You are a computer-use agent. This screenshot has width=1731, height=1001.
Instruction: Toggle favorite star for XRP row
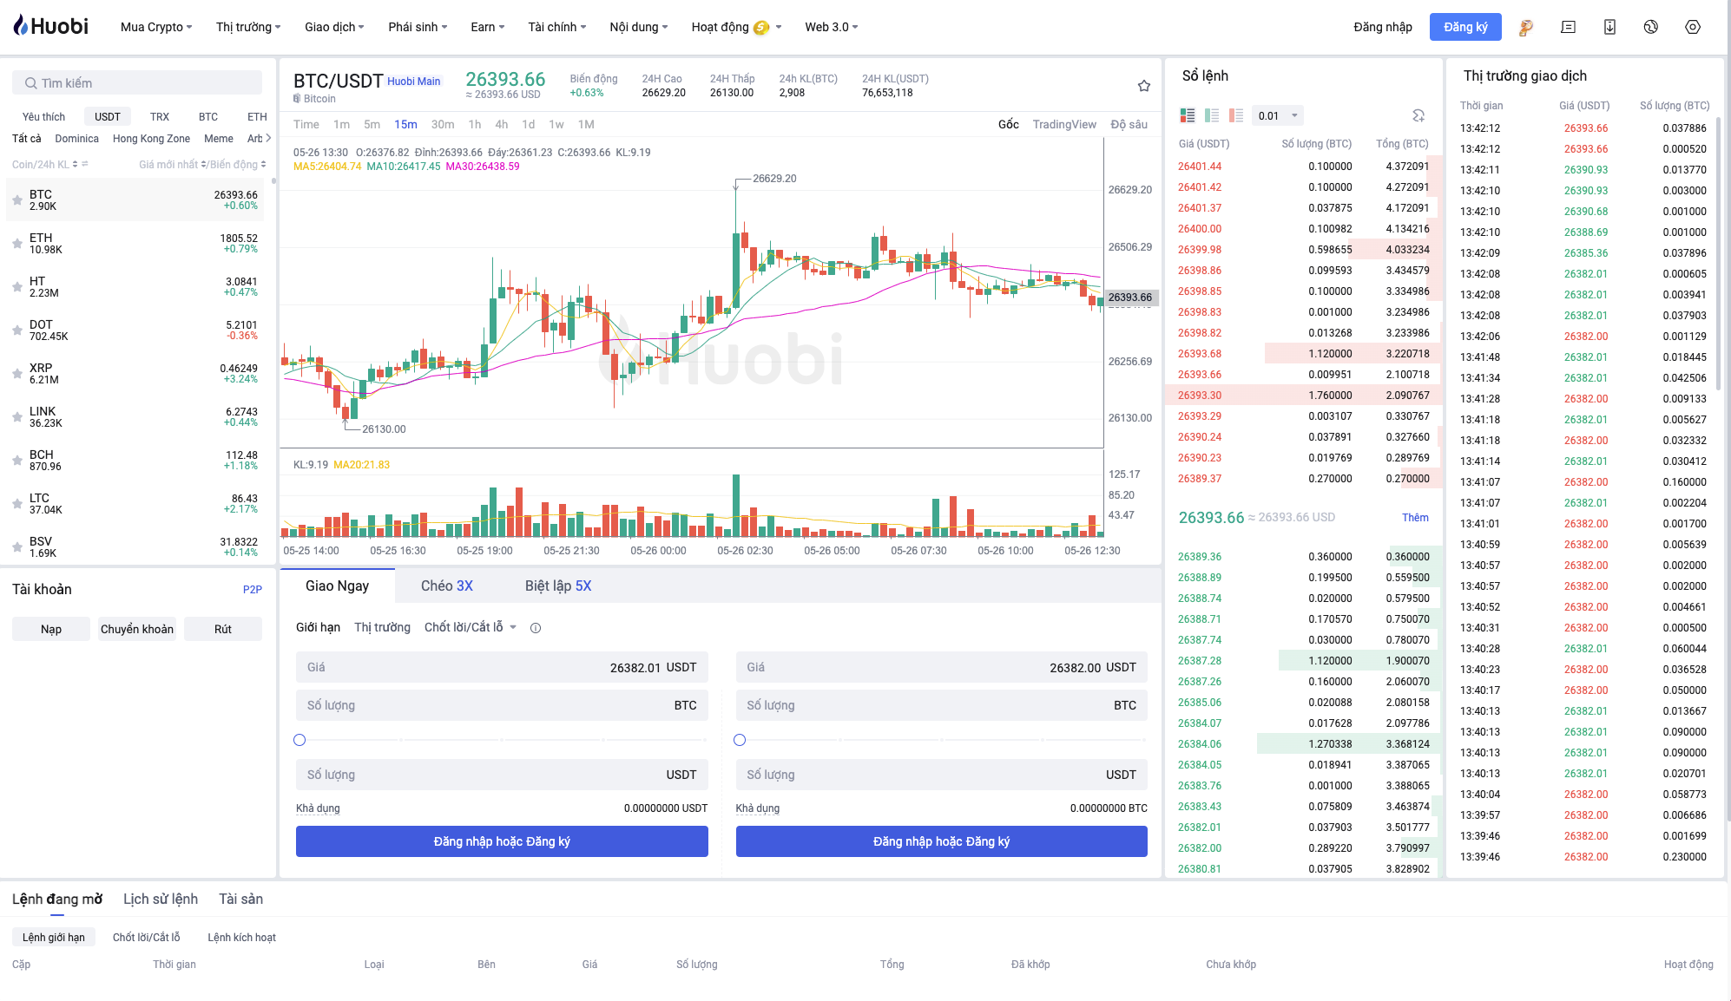coord(17,374)
